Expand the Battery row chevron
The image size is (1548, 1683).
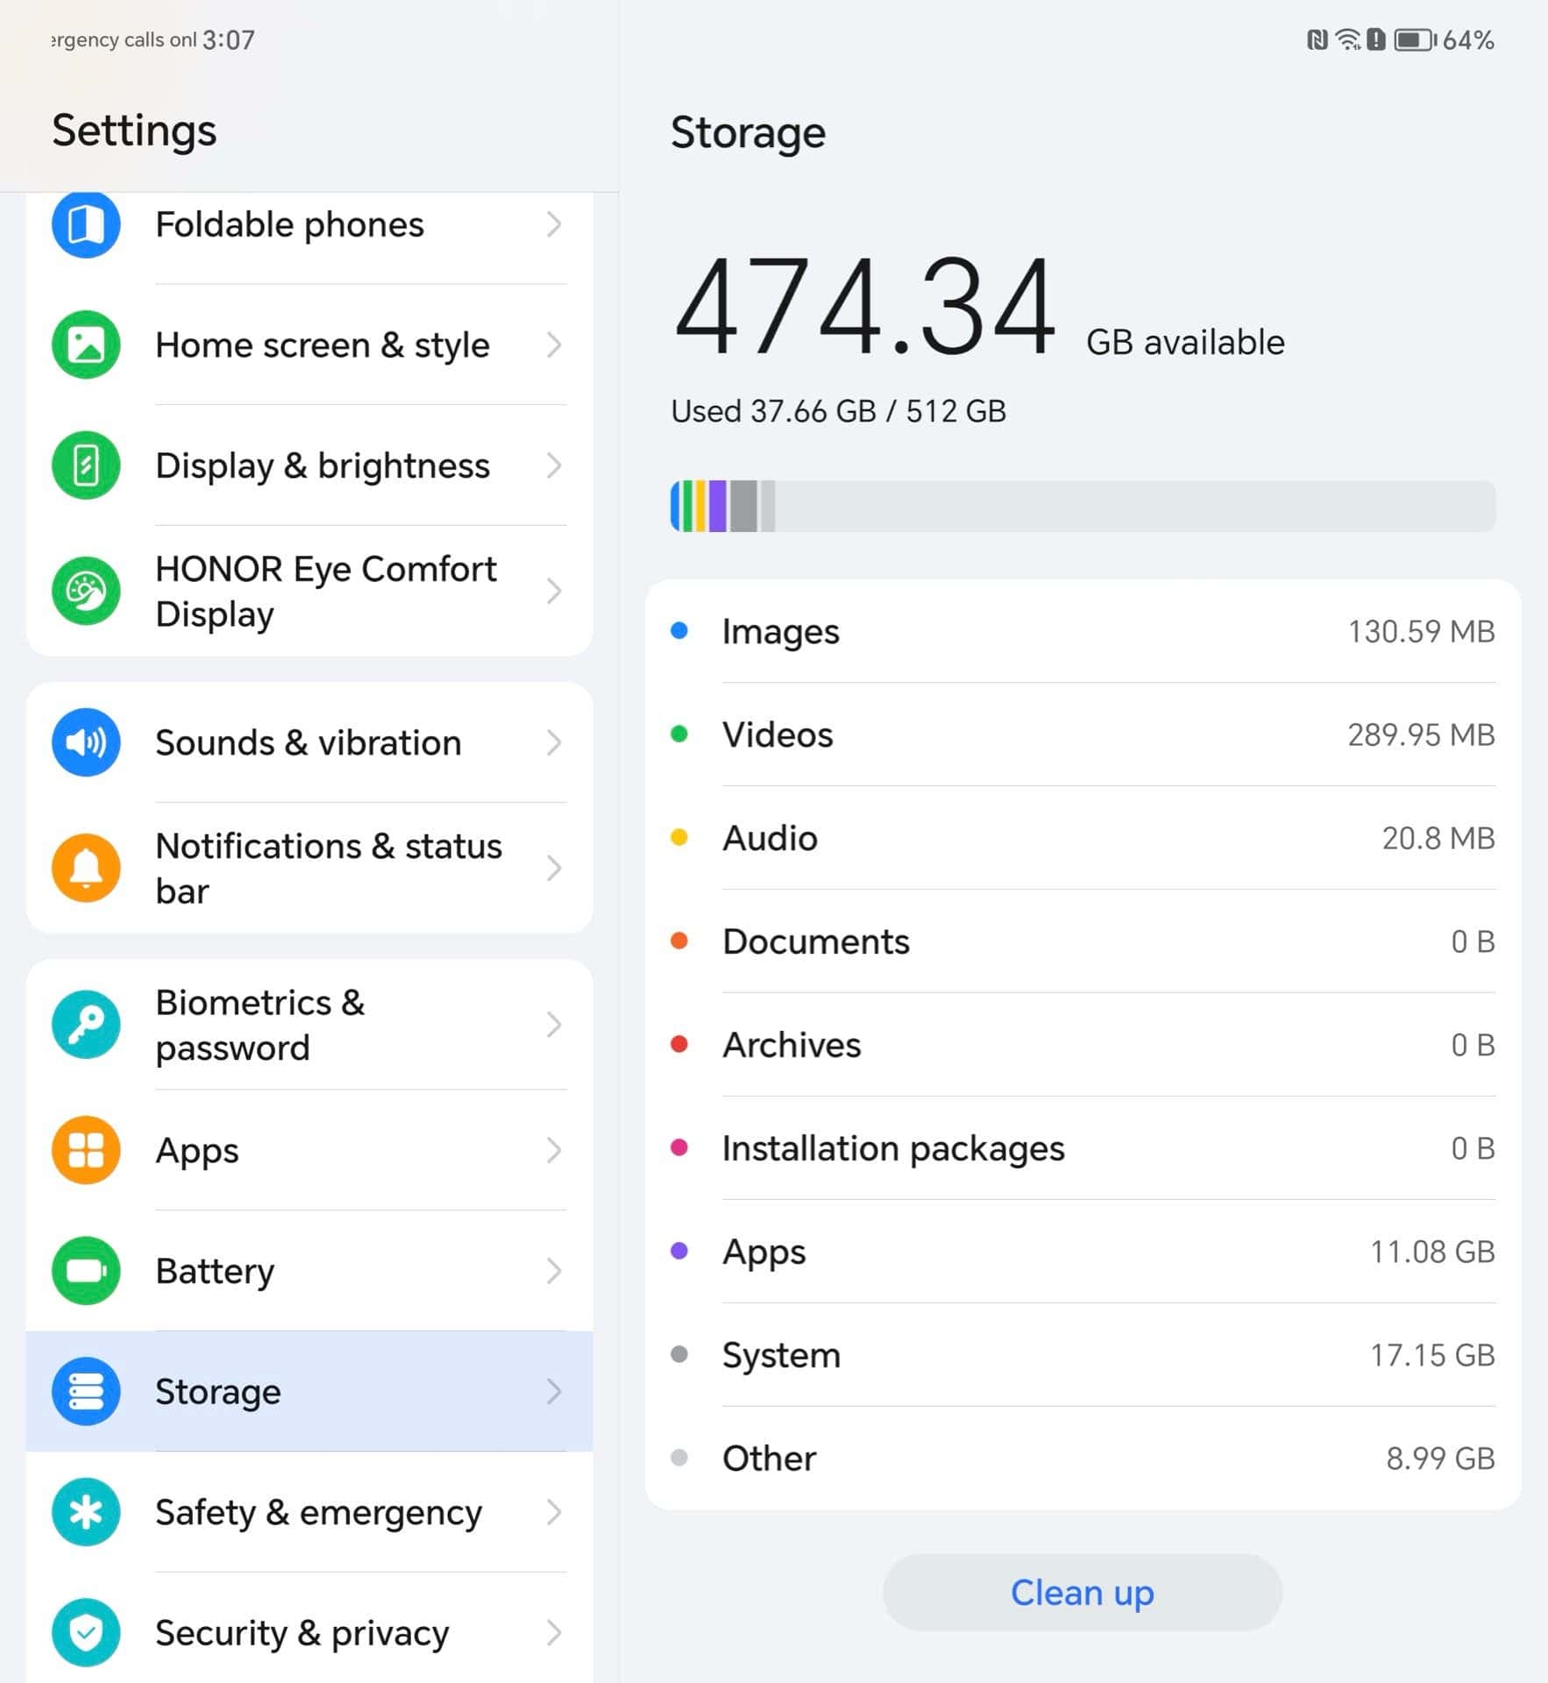(x=553, y=1271)
